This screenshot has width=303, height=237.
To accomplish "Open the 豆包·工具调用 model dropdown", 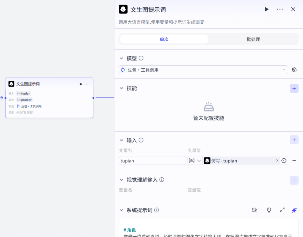I will (203, 70).
